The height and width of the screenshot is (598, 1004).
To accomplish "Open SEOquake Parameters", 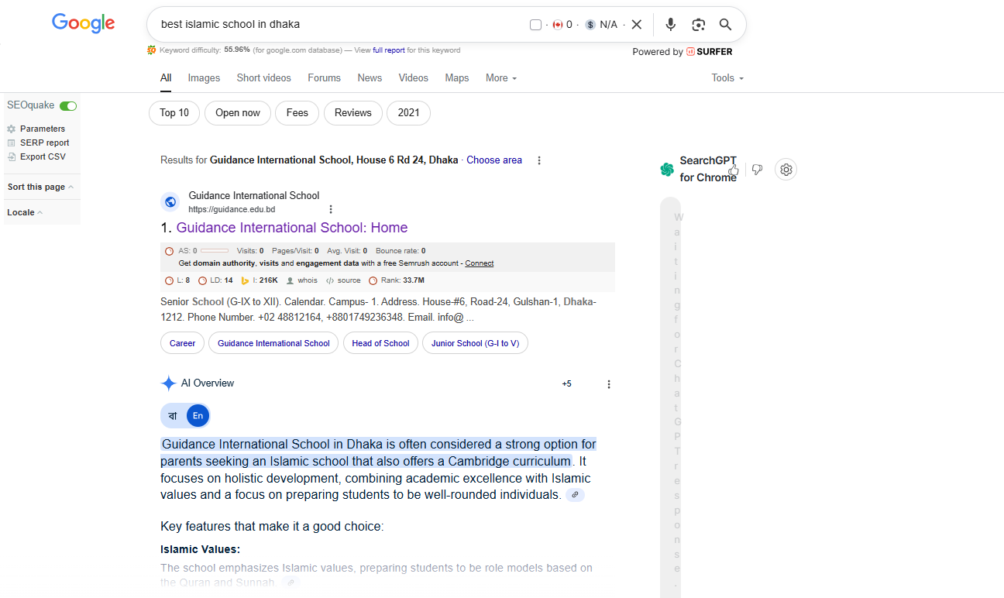I will 43,129.
